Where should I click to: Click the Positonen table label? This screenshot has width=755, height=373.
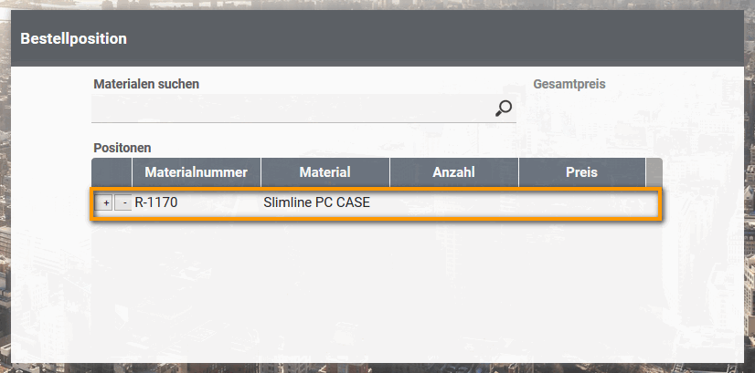coord(122,147)
